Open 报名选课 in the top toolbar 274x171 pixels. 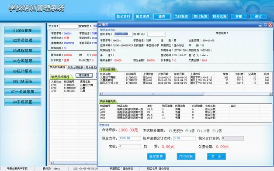142,17
